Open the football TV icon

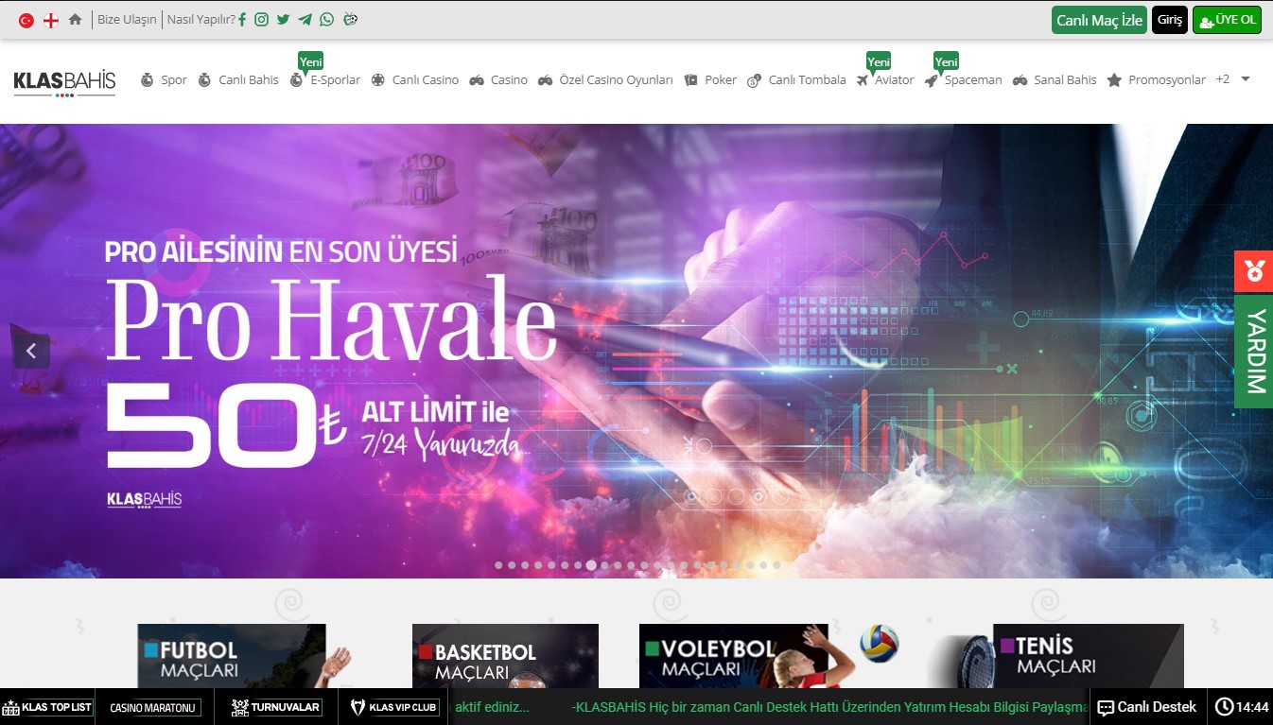pyautogui.click(x=350, y=19)
